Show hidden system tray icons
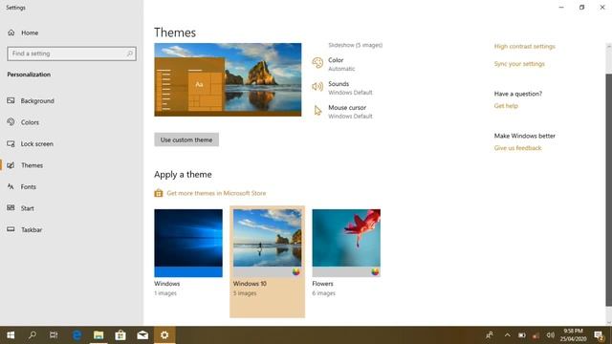 pos(507,335)
